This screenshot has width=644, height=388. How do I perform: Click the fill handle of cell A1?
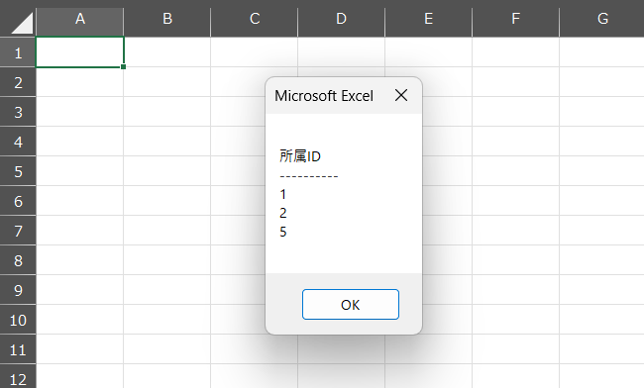click(x=123, y=67)
